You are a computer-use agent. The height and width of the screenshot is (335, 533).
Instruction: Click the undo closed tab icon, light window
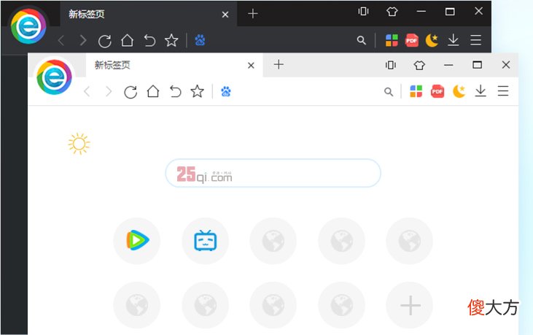[176, 91]
